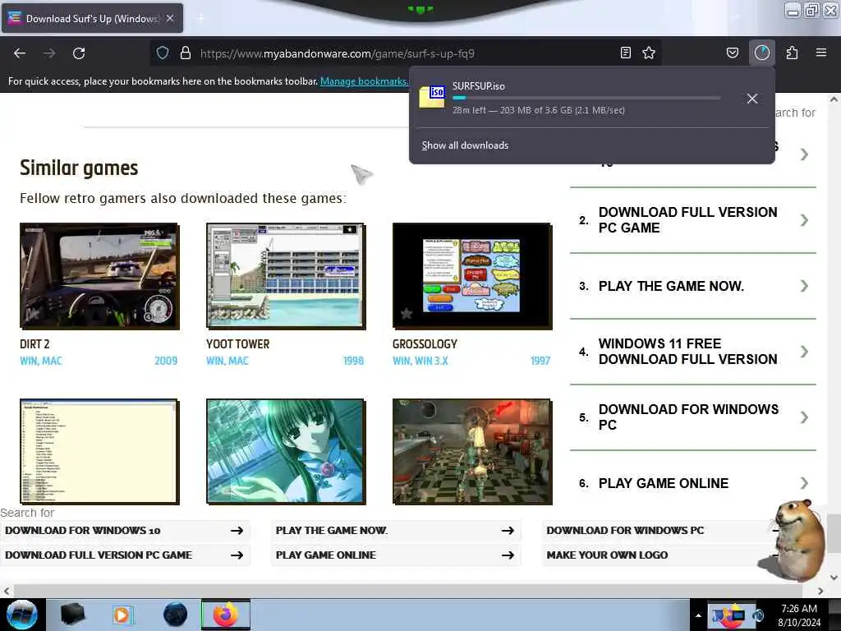Click WIN, MAC under DiRT 2
This screenshot has width=841, height=631.
pyautogui.click(x=41, y=362)
